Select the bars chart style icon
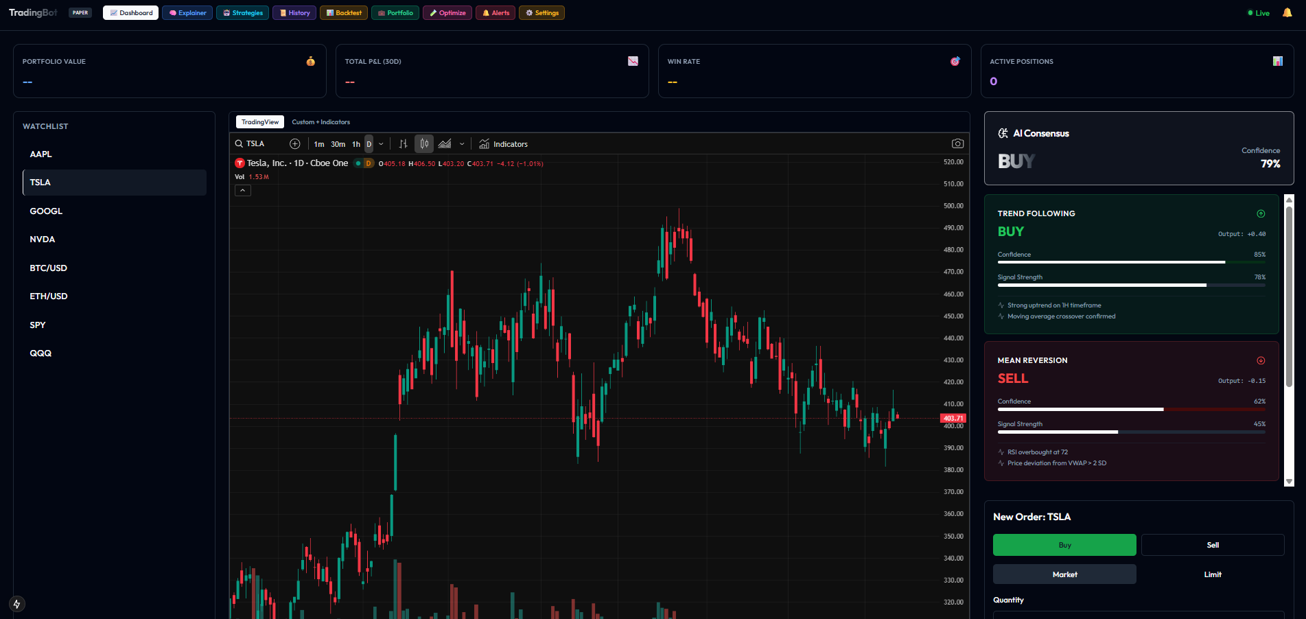1306x619 pixels. click(x=403, y=143)
